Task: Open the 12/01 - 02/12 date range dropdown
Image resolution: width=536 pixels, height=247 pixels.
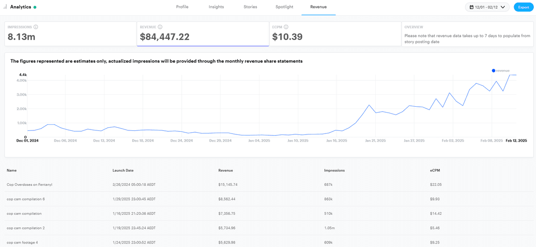Action: 487,7
